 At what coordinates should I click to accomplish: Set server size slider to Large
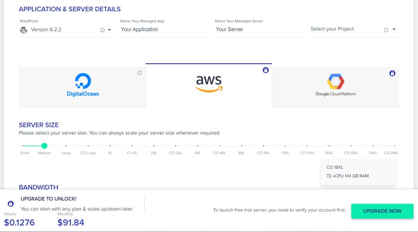(66, 146)
